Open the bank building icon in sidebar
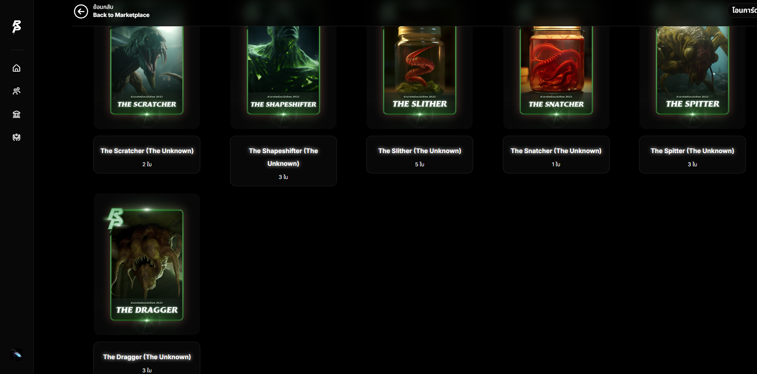 click(x=17, y=114)
